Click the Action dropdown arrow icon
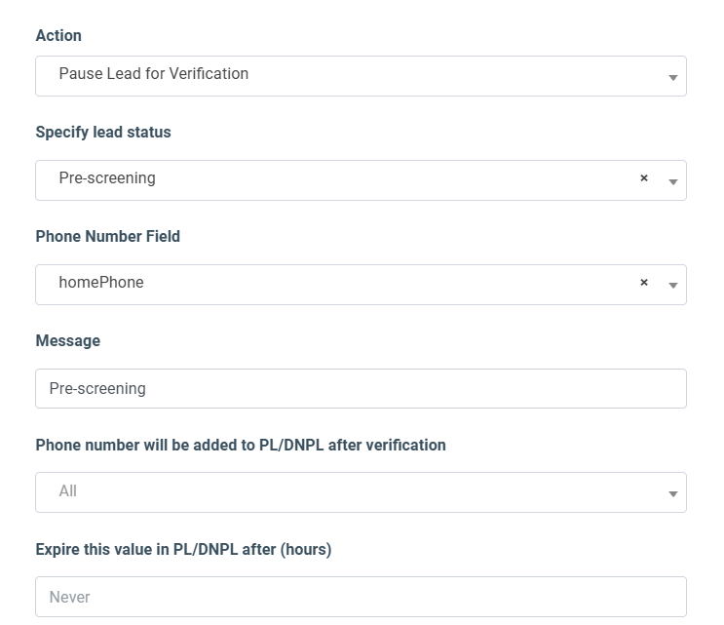 672,78
